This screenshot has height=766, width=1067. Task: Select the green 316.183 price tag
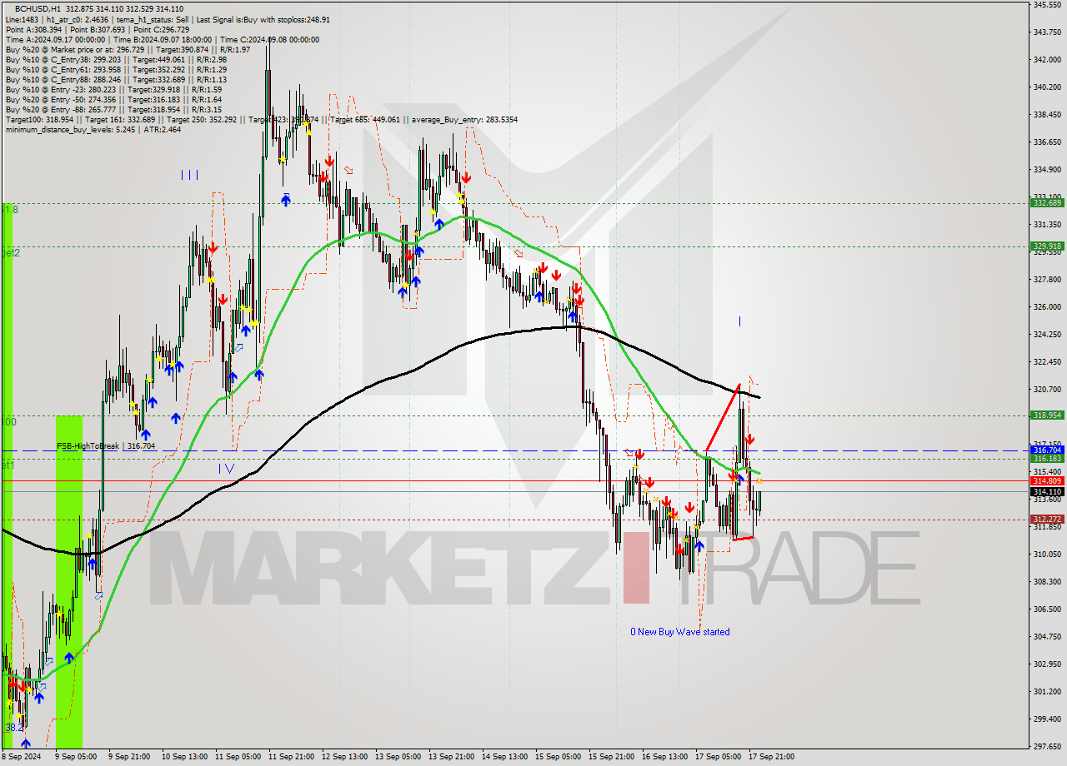coord(1047,458)
